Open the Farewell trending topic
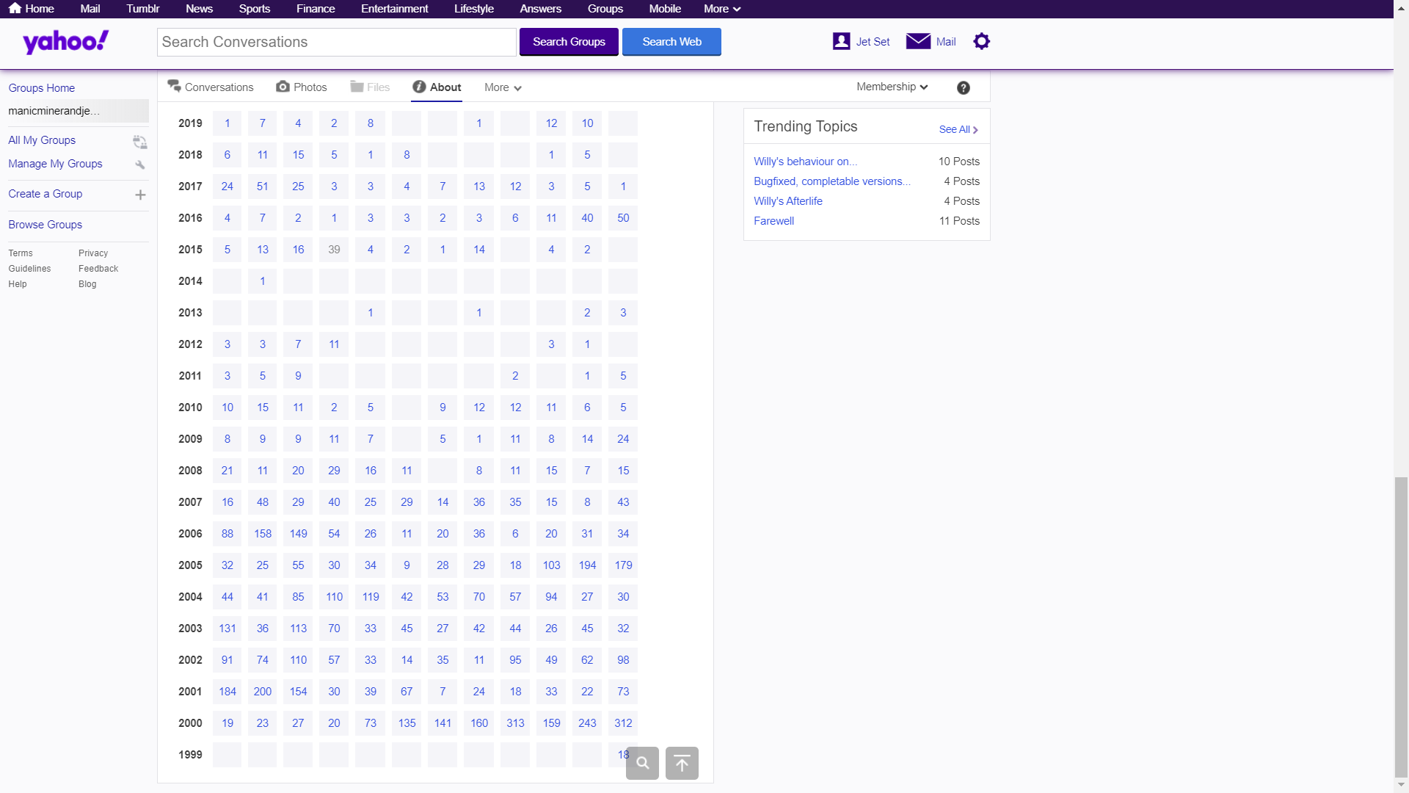 point(773,221)
